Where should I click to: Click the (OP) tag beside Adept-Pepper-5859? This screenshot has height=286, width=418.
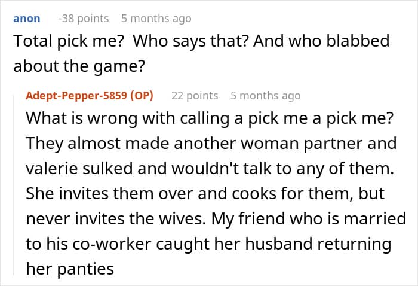[x=142, y=95]
